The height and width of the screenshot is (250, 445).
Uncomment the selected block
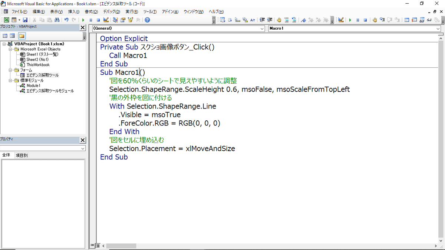coord(294,20)
